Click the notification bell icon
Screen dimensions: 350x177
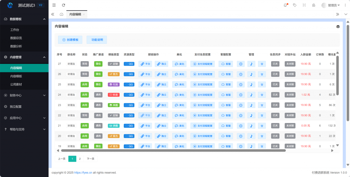(x=285, y=5)
